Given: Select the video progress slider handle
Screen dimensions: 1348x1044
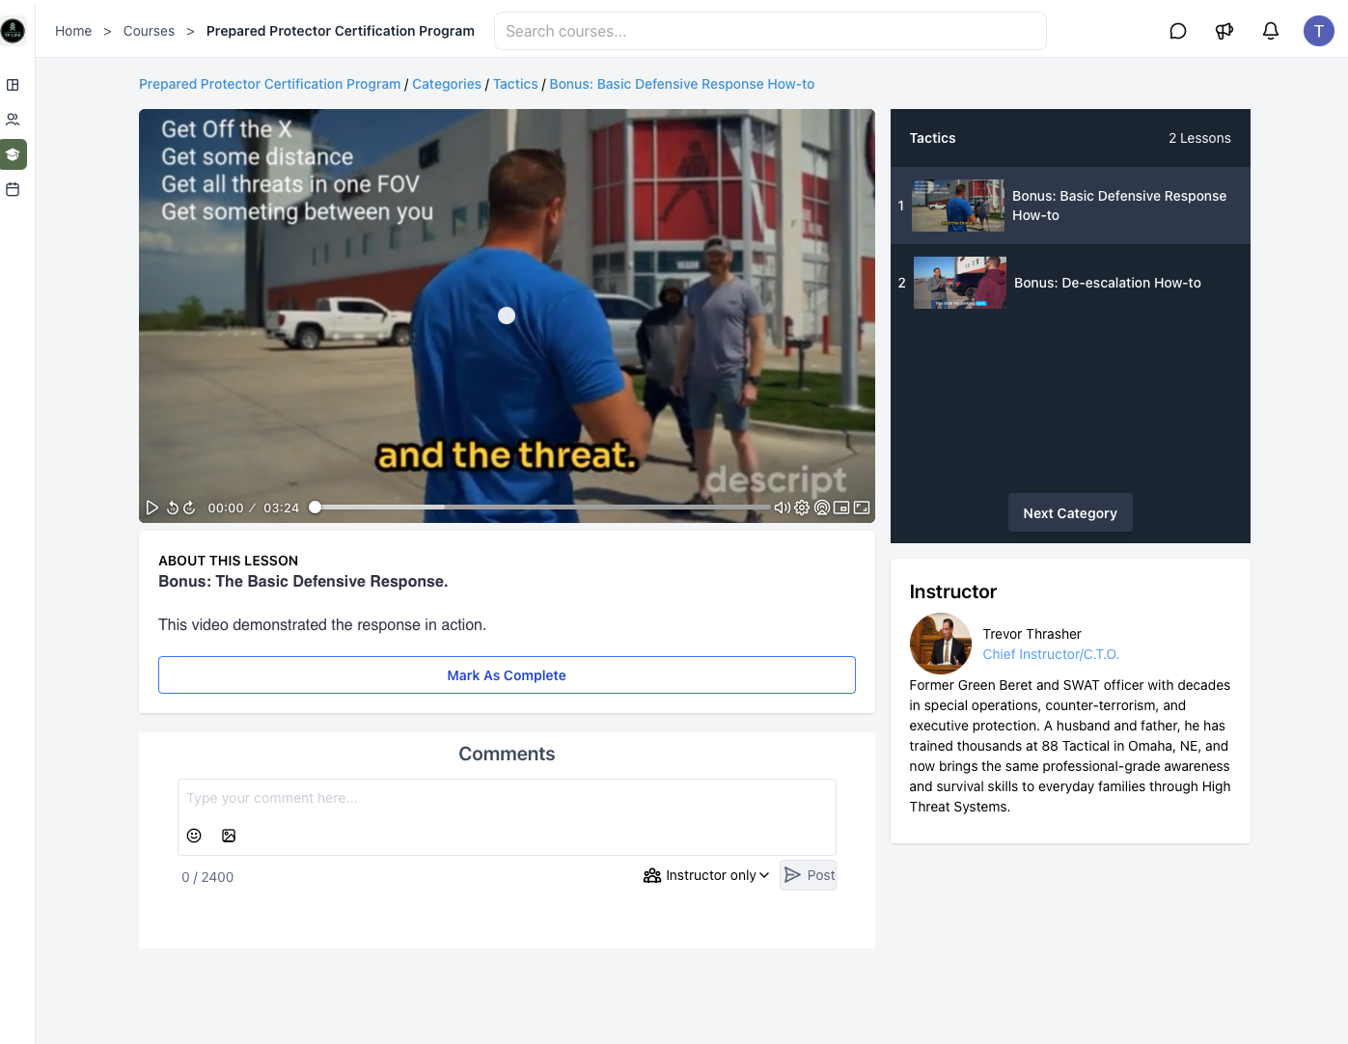Looking at the screenshot, I should 315,507.
